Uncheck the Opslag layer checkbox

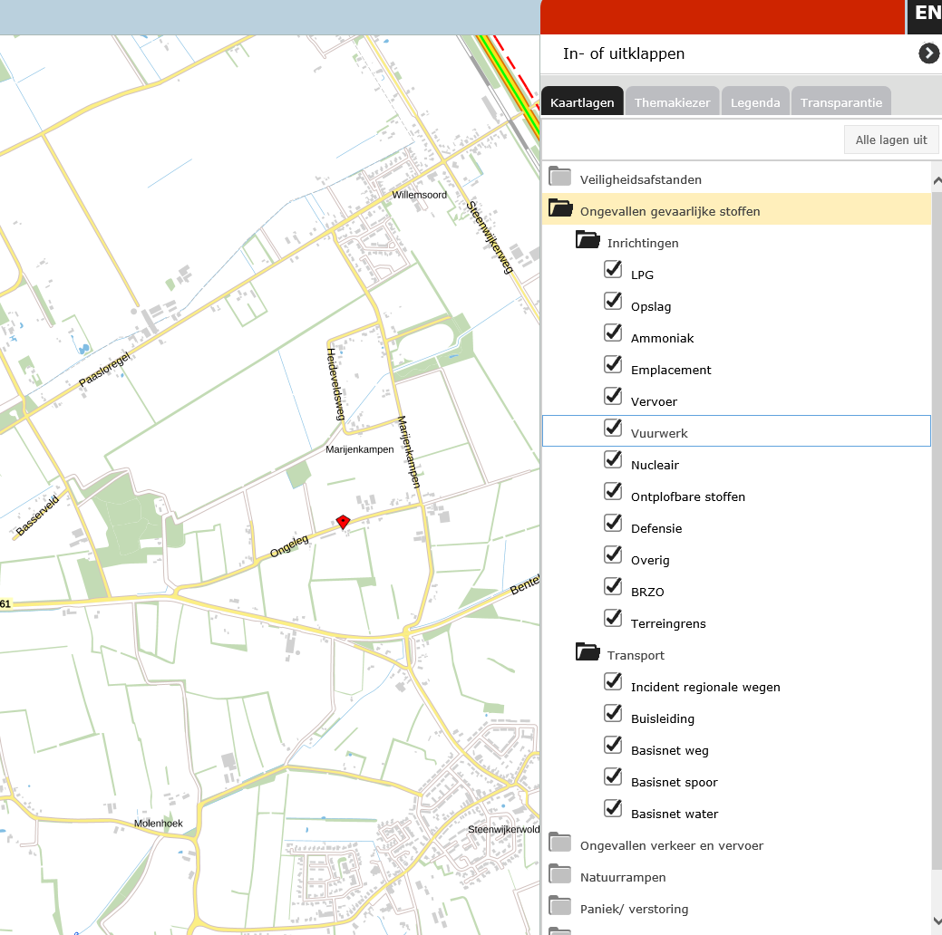(x=613, y=302)
